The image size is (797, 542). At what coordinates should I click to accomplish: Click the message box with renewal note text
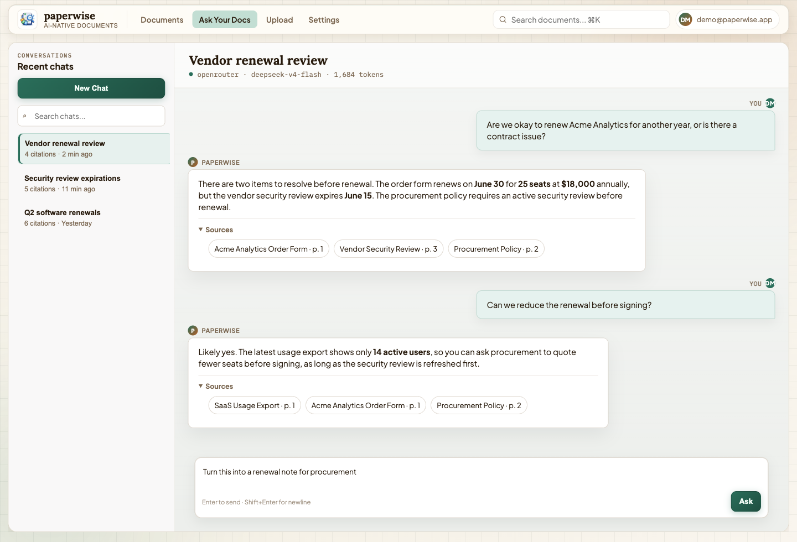481,487
